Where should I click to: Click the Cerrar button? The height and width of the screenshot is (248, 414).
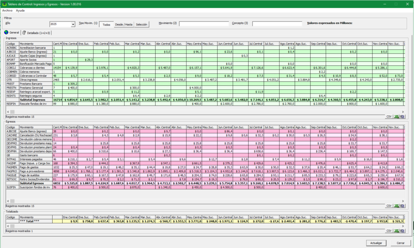[x=400, y=243]
